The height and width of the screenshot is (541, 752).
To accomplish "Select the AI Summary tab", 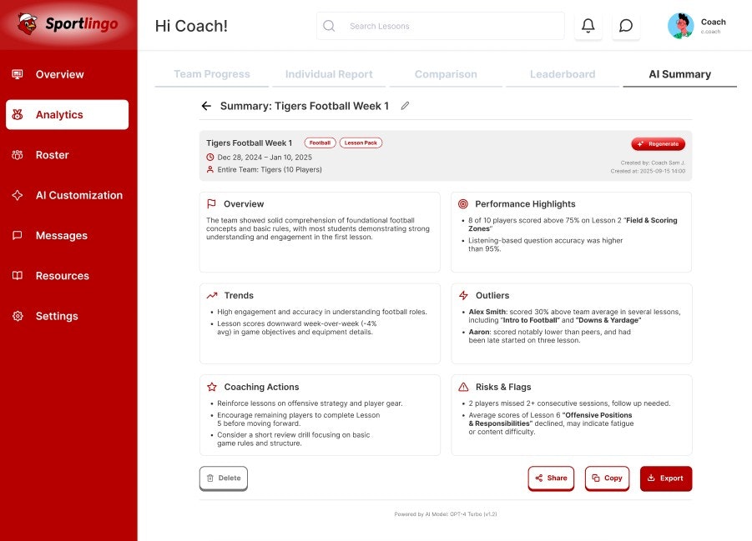I will point(679,74).
